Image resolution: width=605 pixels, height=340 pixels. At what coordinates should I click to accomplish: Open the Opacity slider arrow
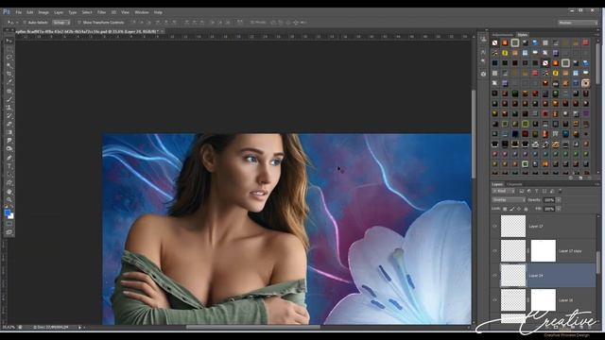point(559,200)
